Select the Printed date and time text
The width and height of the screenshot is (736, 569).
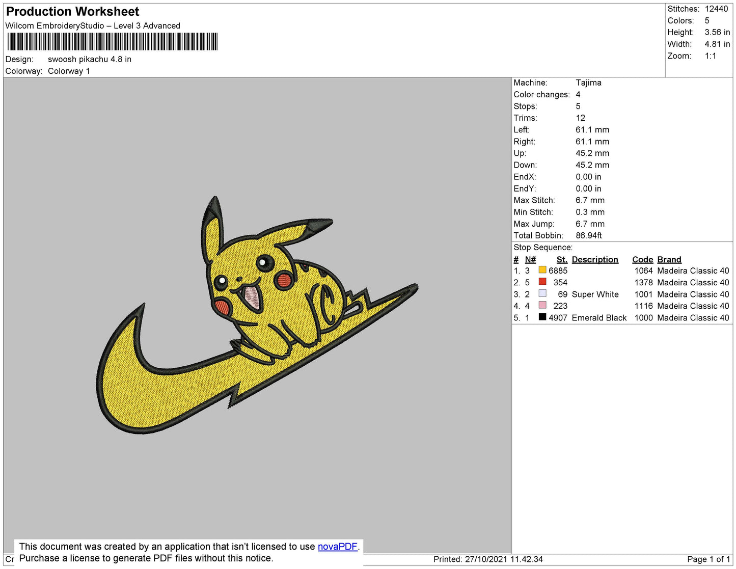pos(488,559)
